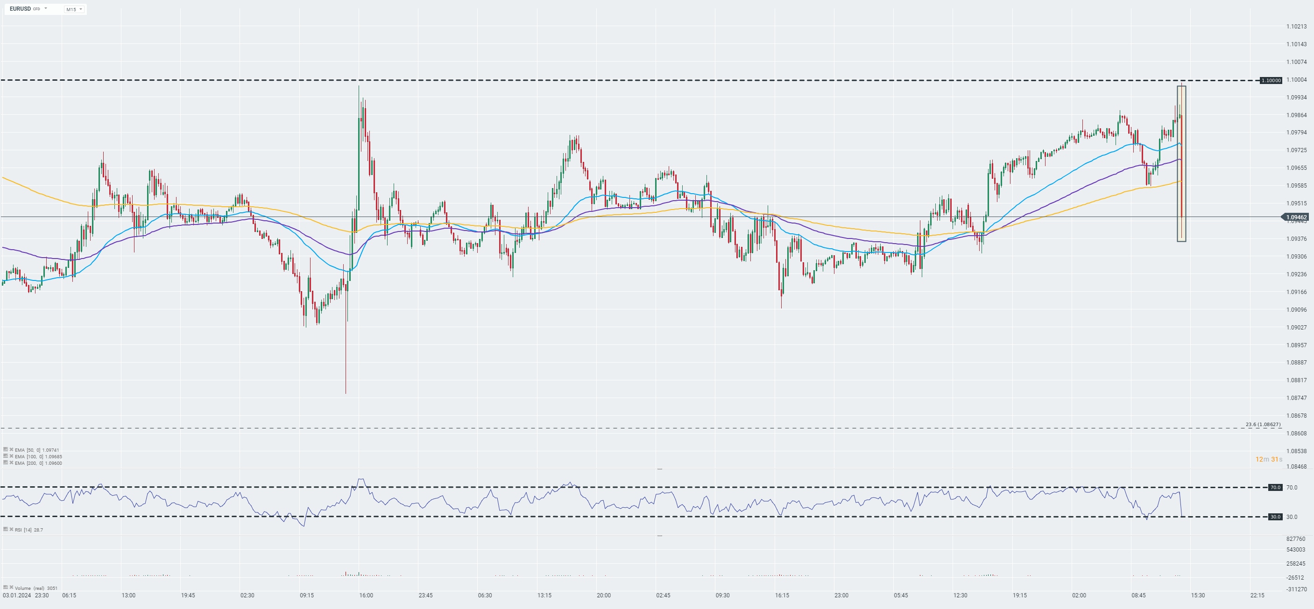Remove Volume indicator with X icon
This screenshot has width=1314, height=609.
(x=11, y=588)
